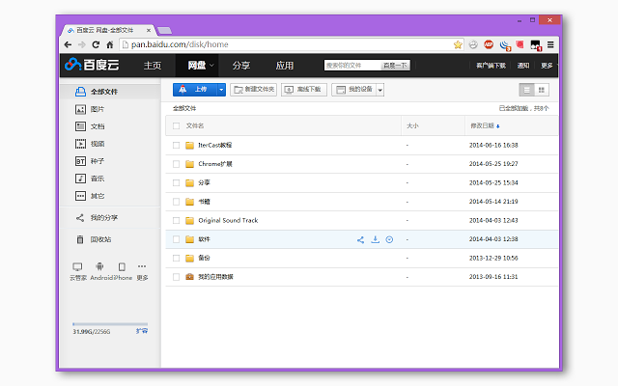
Task: Go back using browser back arrow
Action: click(68, 45)
